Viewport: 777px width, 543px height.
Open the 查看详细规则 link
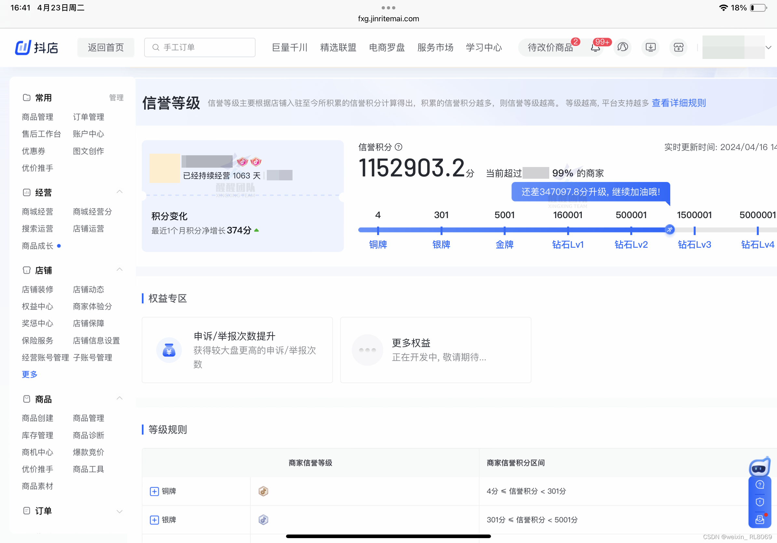pyautogui.click(x=678, y=103)
